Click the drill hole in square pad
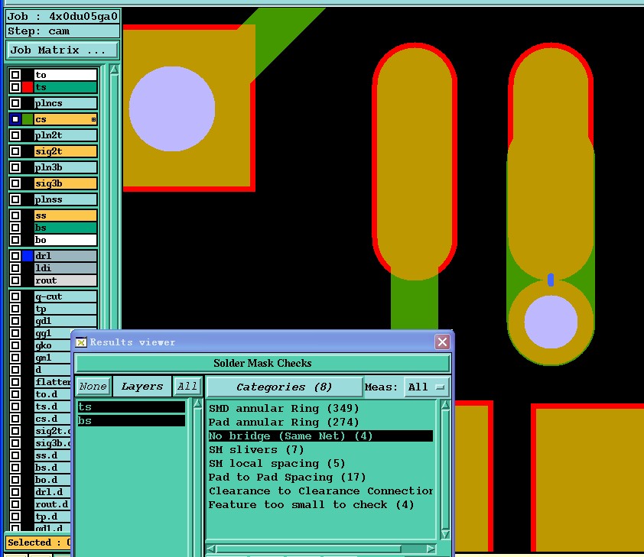The image size is (644, 557). coord(172,108)
